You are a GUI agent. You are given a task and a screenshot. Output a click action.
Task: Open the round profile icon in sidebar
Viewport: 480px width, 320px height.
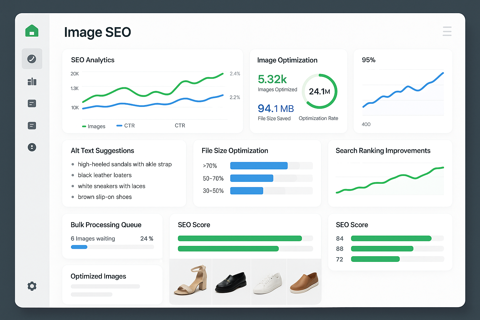tap(32, 147)
